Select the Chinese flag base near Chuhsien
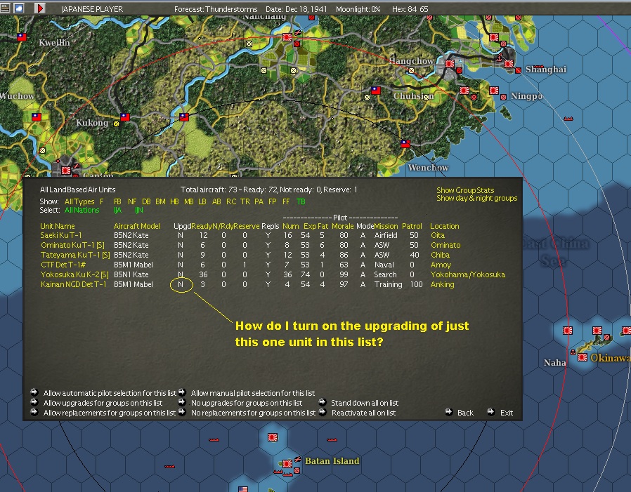Screen dimensions: 631x492 coord(376,91)
